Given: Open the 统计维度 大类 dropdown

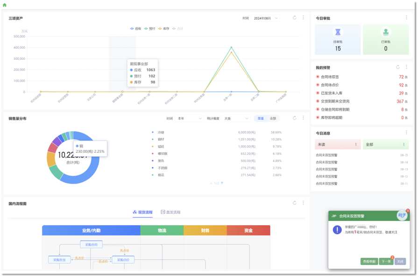Looking at the screenshot, I should click(235, 119).
